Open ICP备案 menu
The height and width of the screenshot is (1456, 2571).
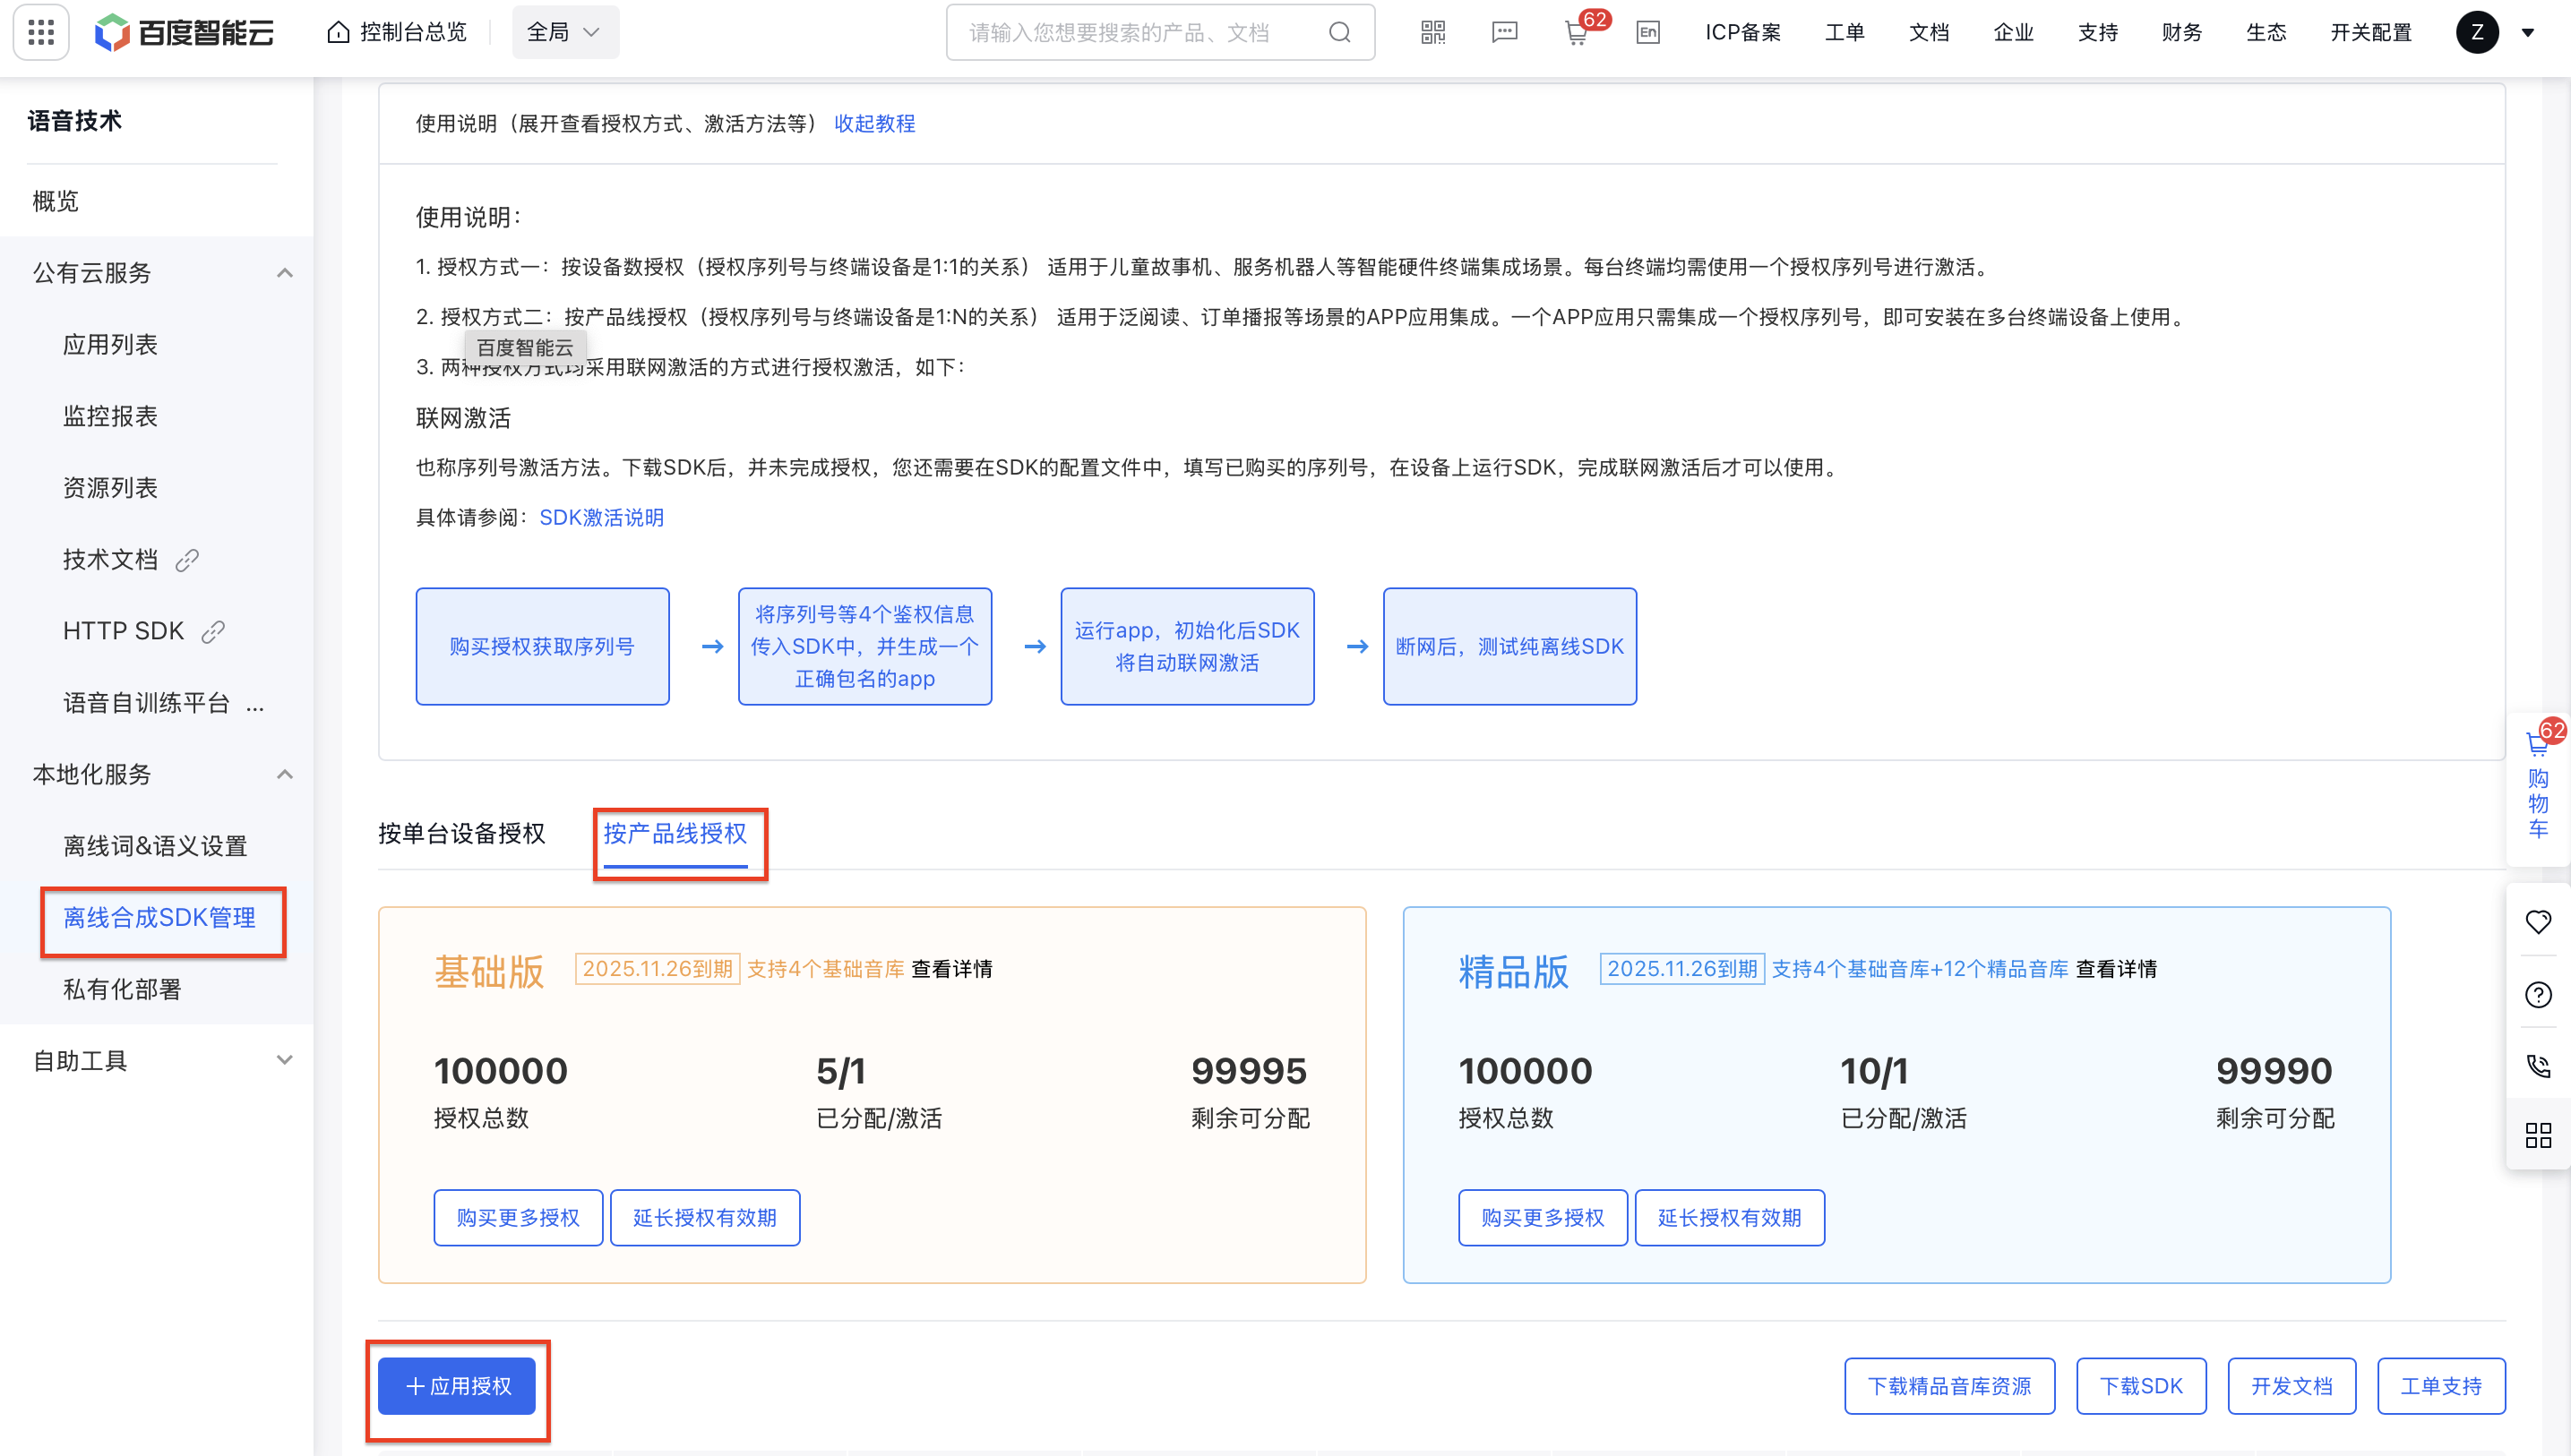tap(1742, 32)
